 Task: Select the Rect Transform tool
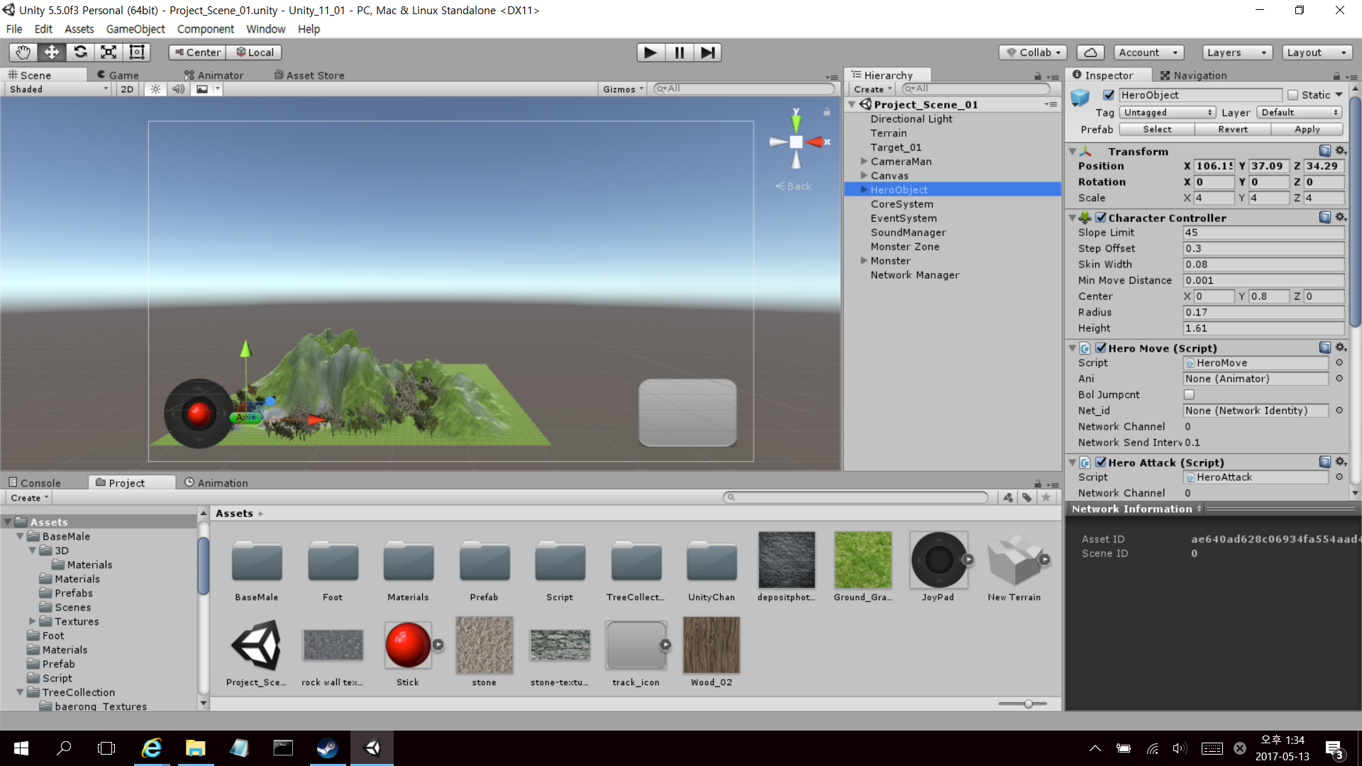pos(137,52)
